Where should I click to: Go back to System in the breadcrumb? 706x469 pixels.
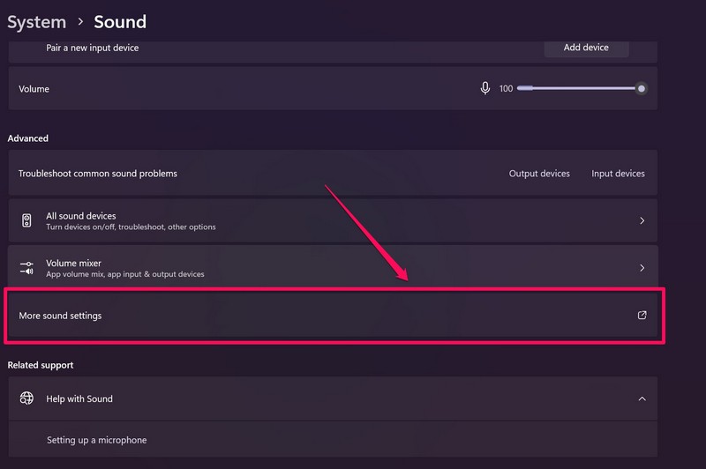[36, 22]
